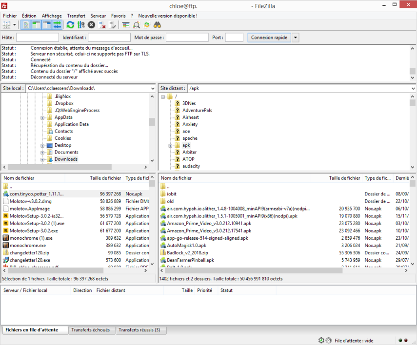
Task: Switch to the Transferts échoués tab
Action: pyautogui.click(x=90, y=330)
